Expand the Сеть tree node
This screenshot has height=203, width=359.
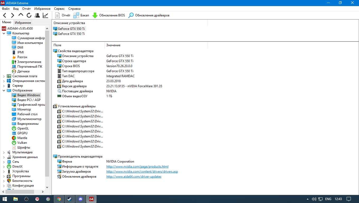coord(4,162)
